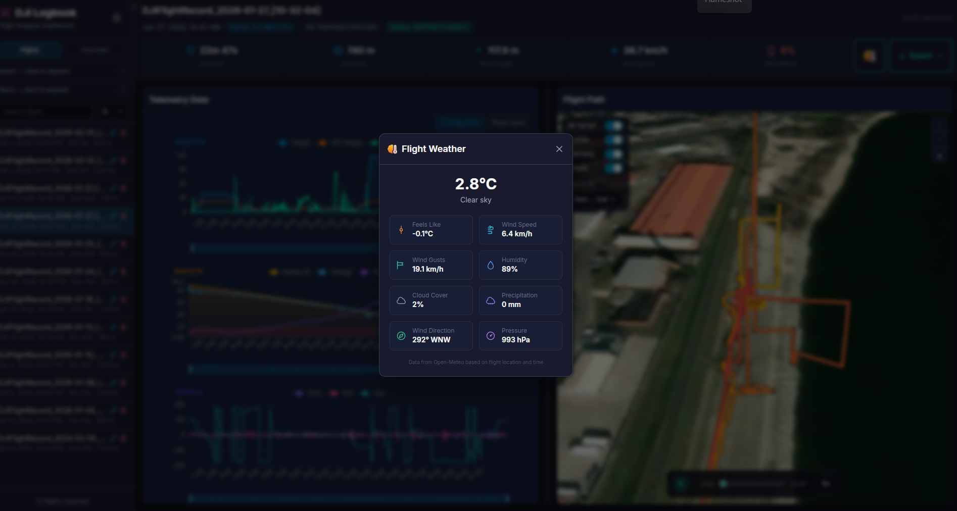
Task: Click the pencil edit icon on the highlighted flight record
Action: [113, 215]
